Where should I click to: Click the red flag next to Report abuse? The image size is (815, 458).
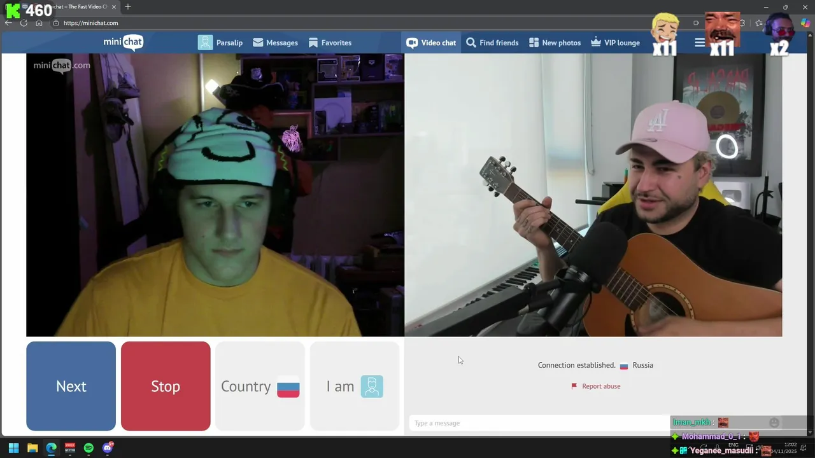click(x=574, y=386)
